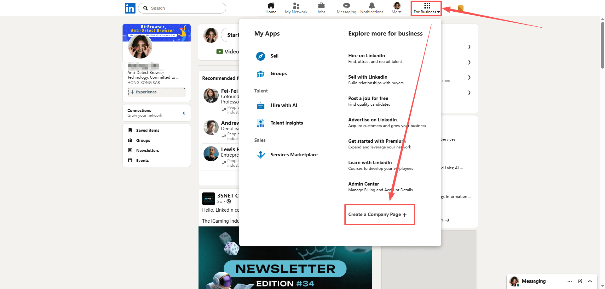Open Get started with Premium
This screenshot has width=605, height=289.
(x=380, y=144)
